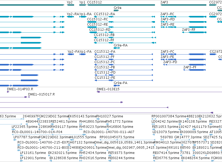Select EST RP001045073.5prime

(x=127, y=140)
